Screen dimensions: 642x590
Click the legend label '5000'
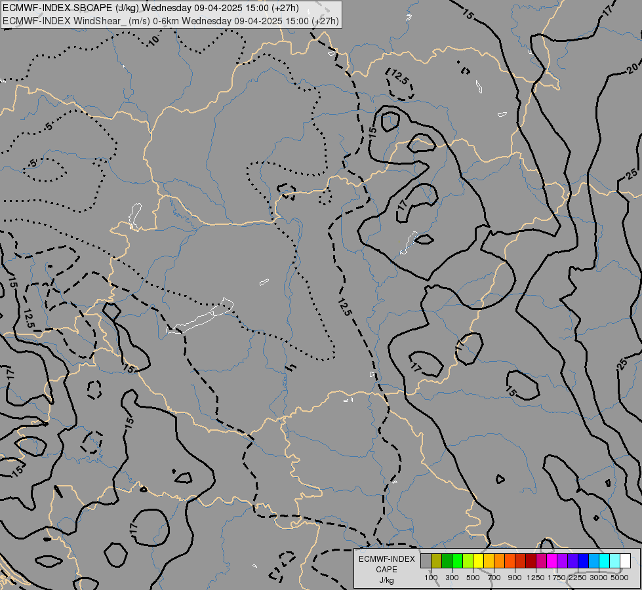click(620, 578)
